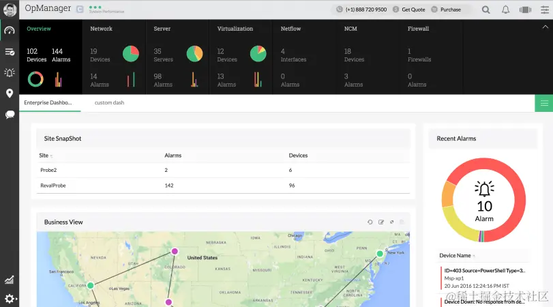Screen dimensions: 553x307
Task: Collapse the overview summary panel chevron
Action: 545,27
